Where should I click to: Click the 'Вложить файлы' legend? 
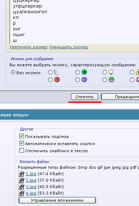point(34,162)
